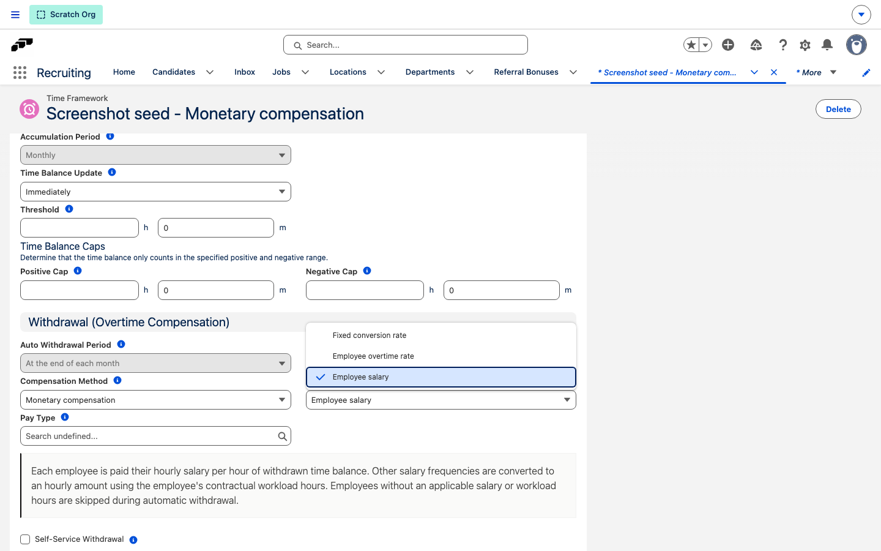Show info tooltip for Negative Cap
Image resolution: width=881 pixels, height=551 pixels.
367,271
